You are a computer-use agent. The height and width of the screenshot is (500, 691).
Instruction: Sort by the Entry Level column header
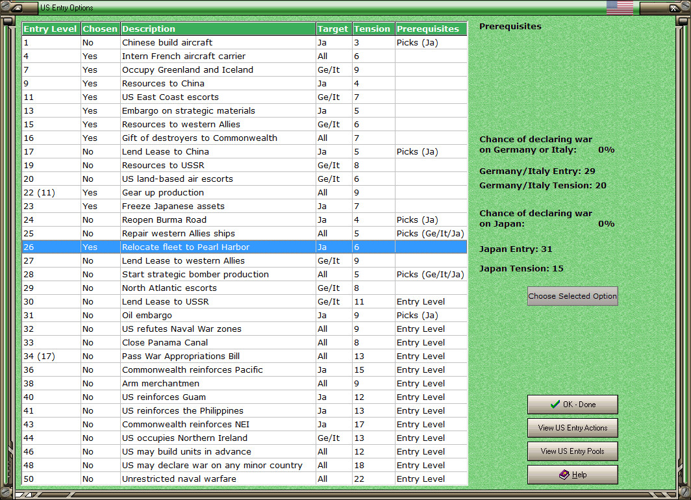coord(51,29)
